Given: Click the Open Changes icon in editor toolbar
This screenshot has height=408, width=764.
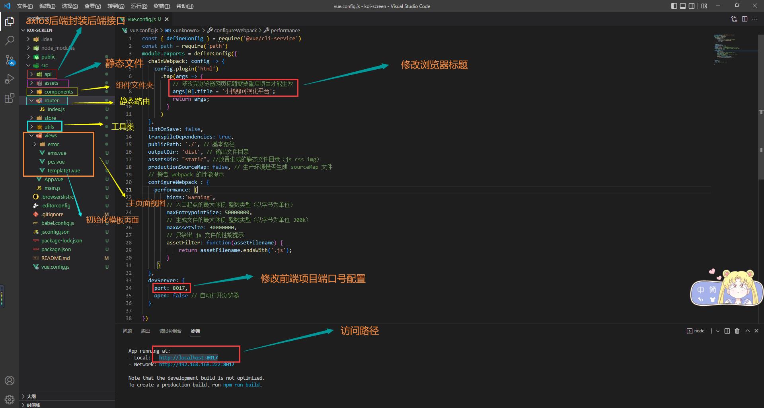Looking at the screenshot, I should [x=734, y=19].
